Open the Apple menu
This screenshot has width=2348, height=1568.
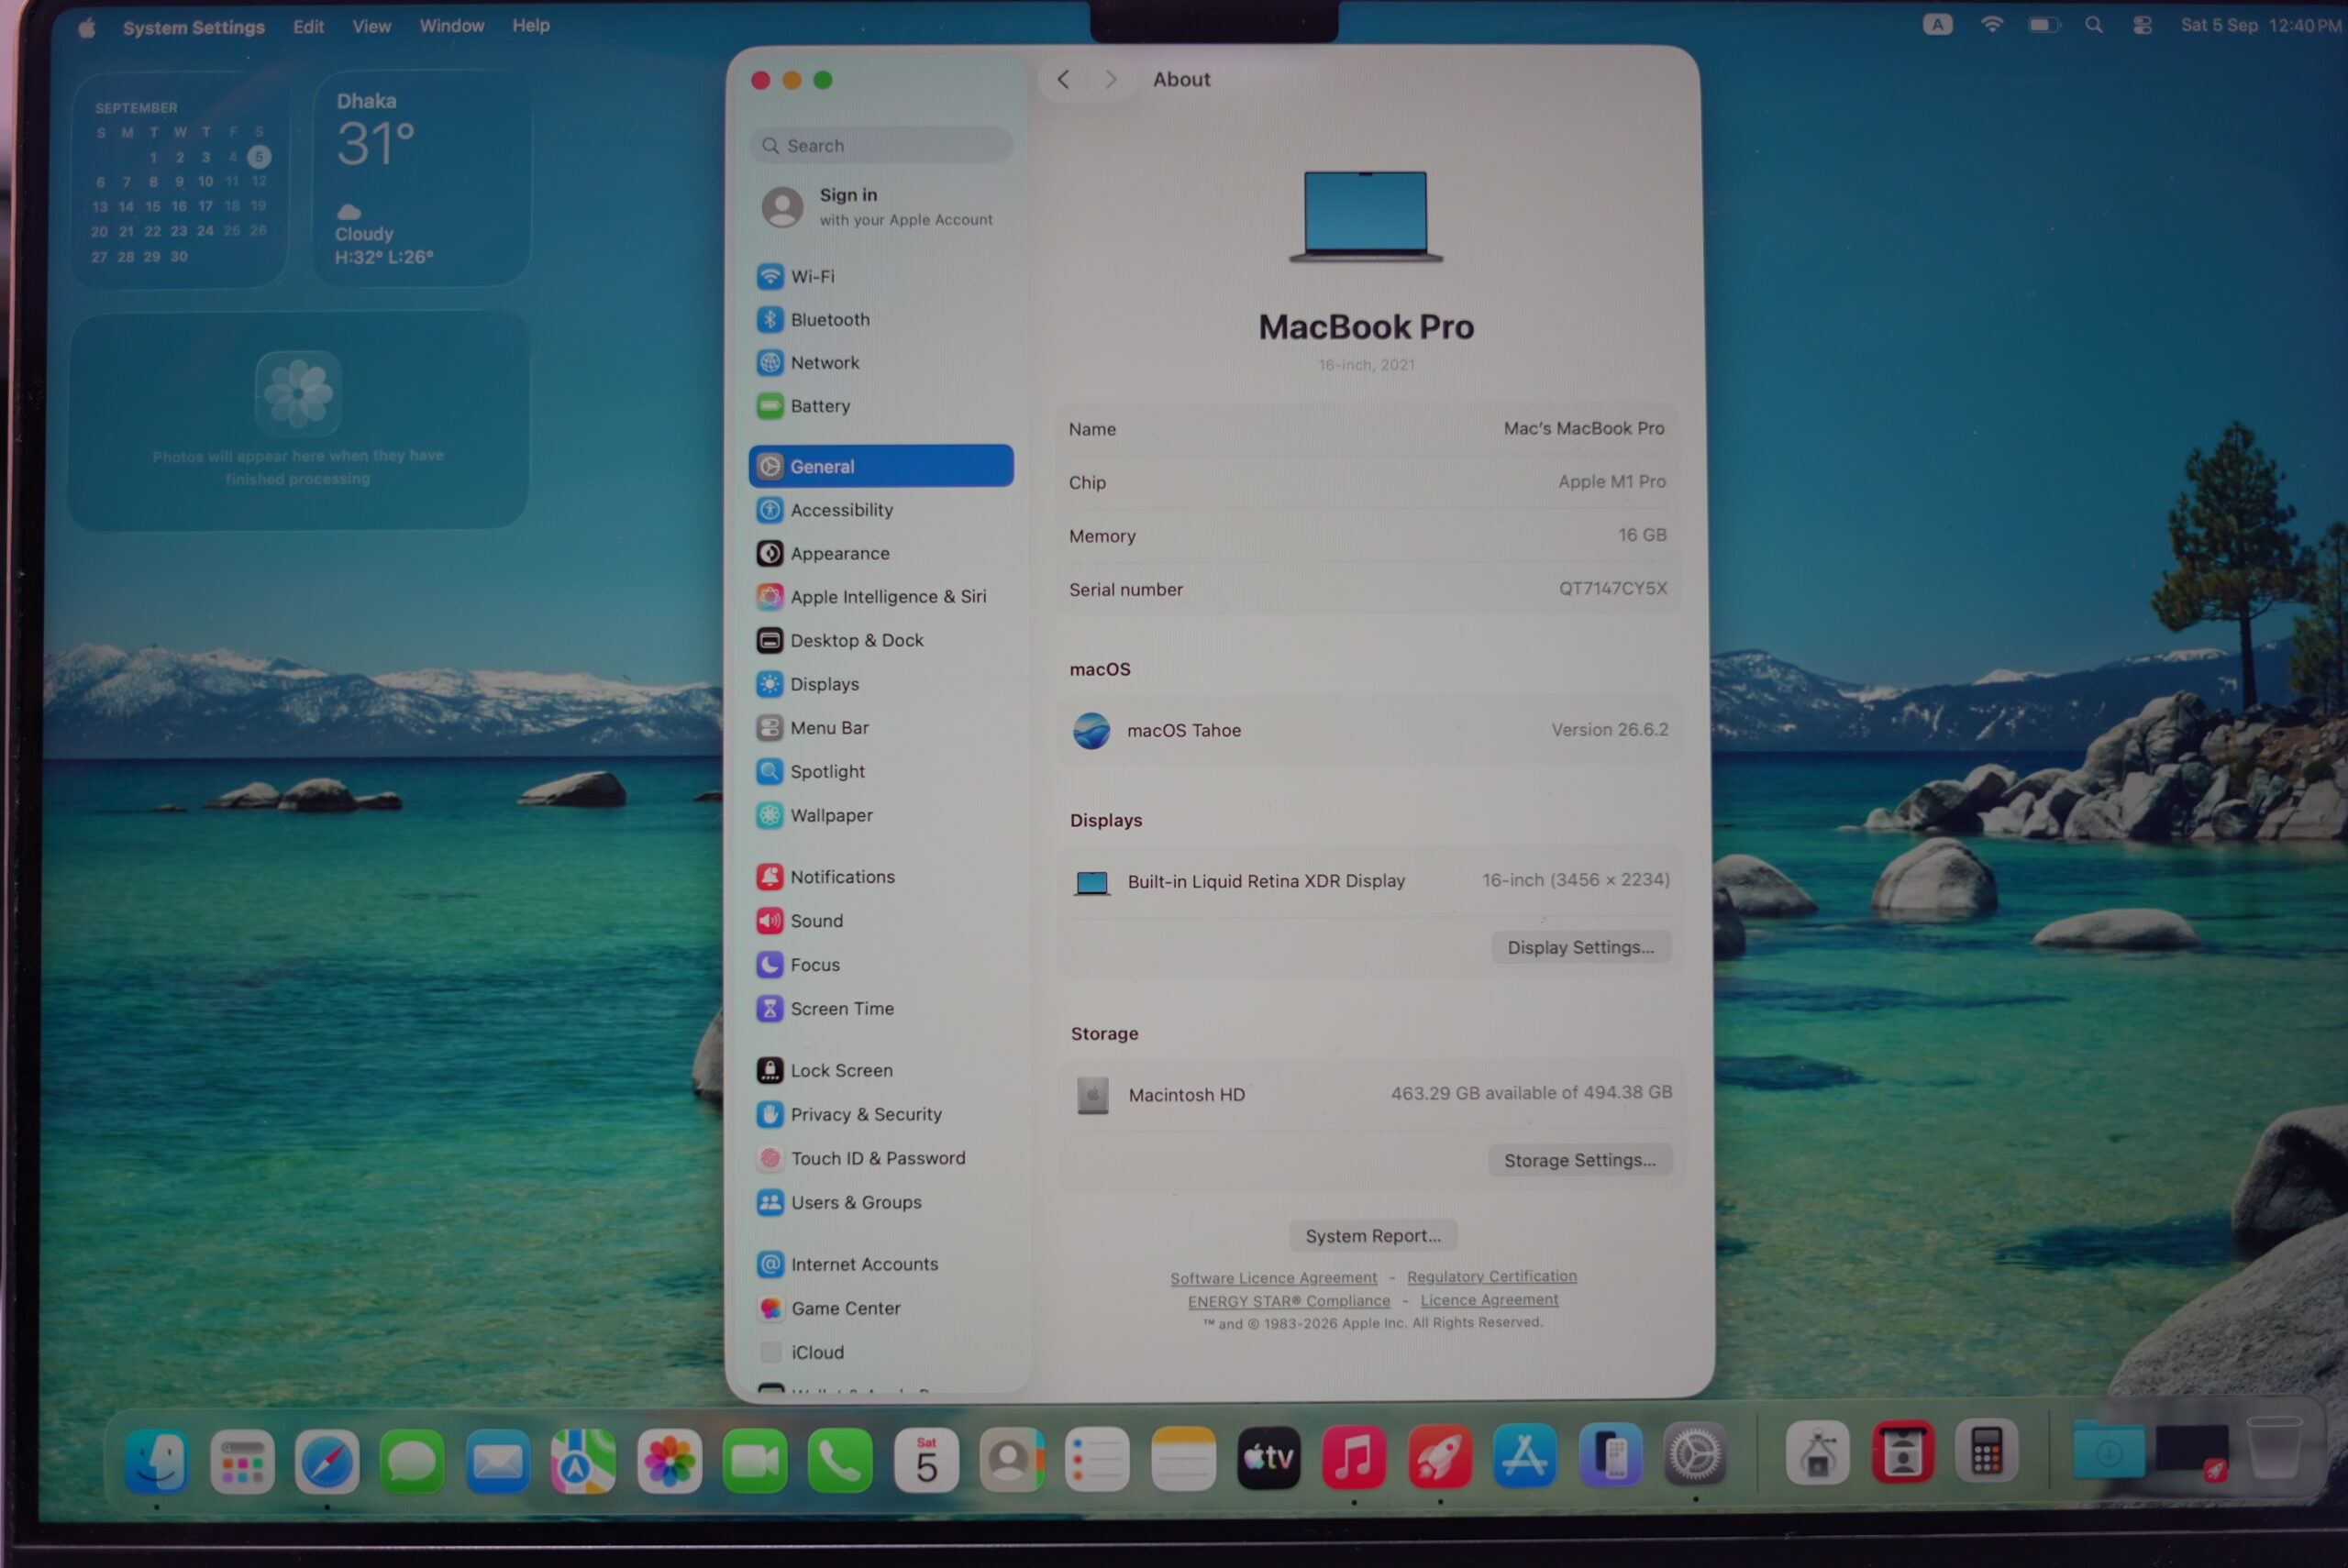point(87,27)
